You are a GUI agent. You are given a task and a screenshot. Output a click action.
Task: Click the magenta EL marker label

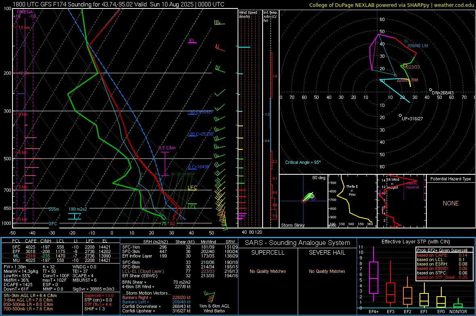point(192,41)
